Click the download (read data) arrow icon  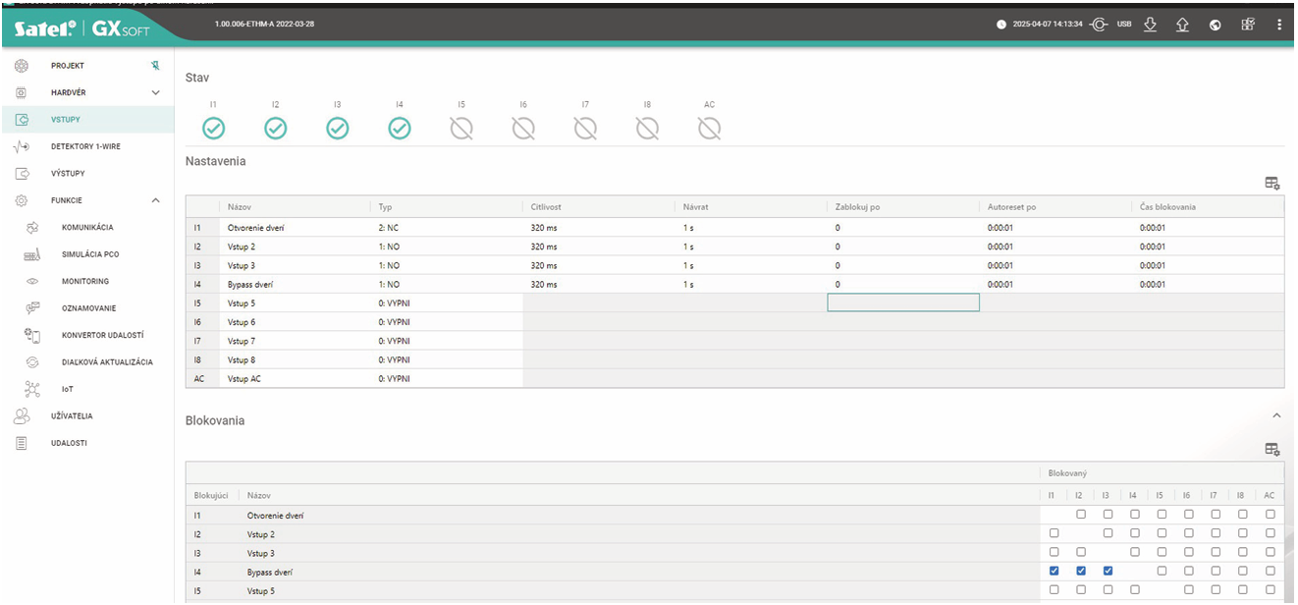pyautogui.click(x=1152, y=25)
